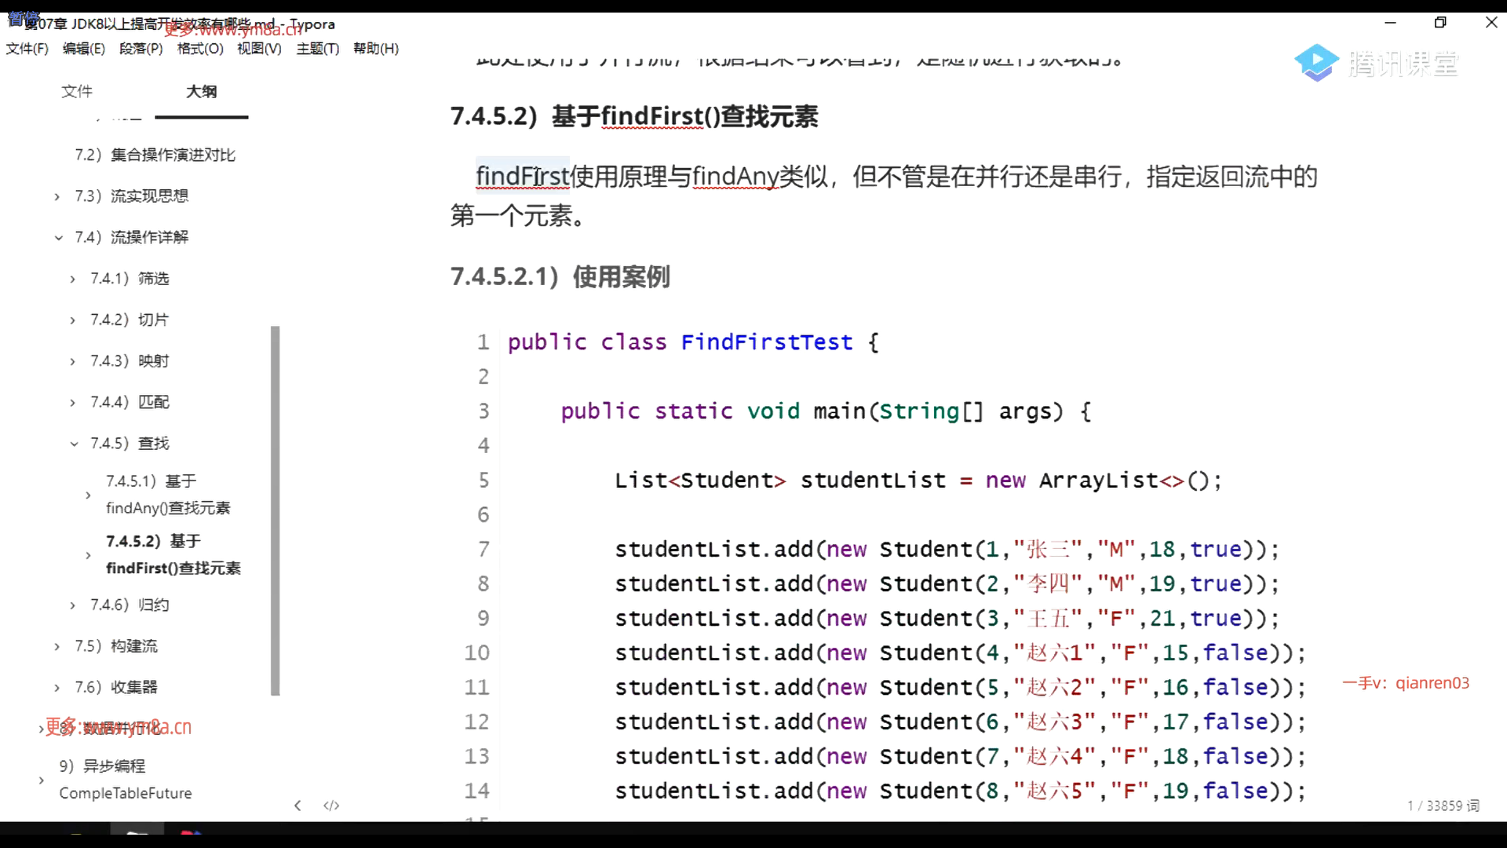
Task: Toggle source code mode icon
Action: point(331,806)
